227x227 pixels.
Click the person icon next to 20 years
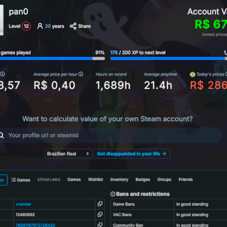pos(40,26)
